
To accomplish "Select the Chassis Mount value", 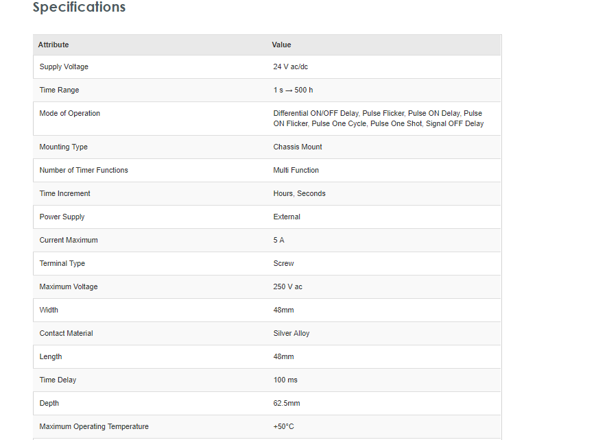I will [x=298, y=147].
